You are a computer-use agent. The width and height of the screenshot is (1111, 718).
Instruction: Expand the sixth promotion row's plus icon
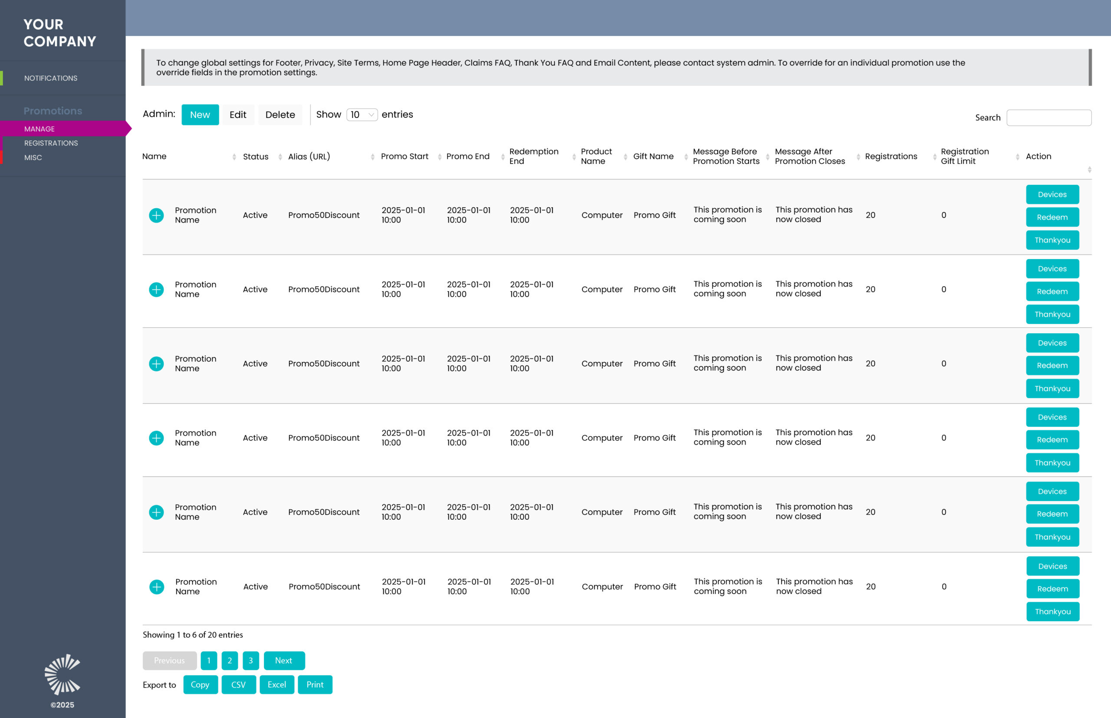157,587
